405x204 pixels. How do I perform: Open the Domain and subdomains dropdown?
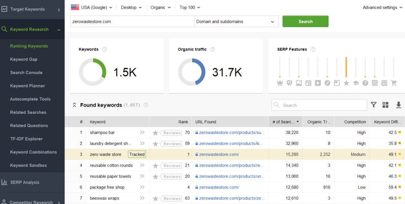click(x=236, y=22)
